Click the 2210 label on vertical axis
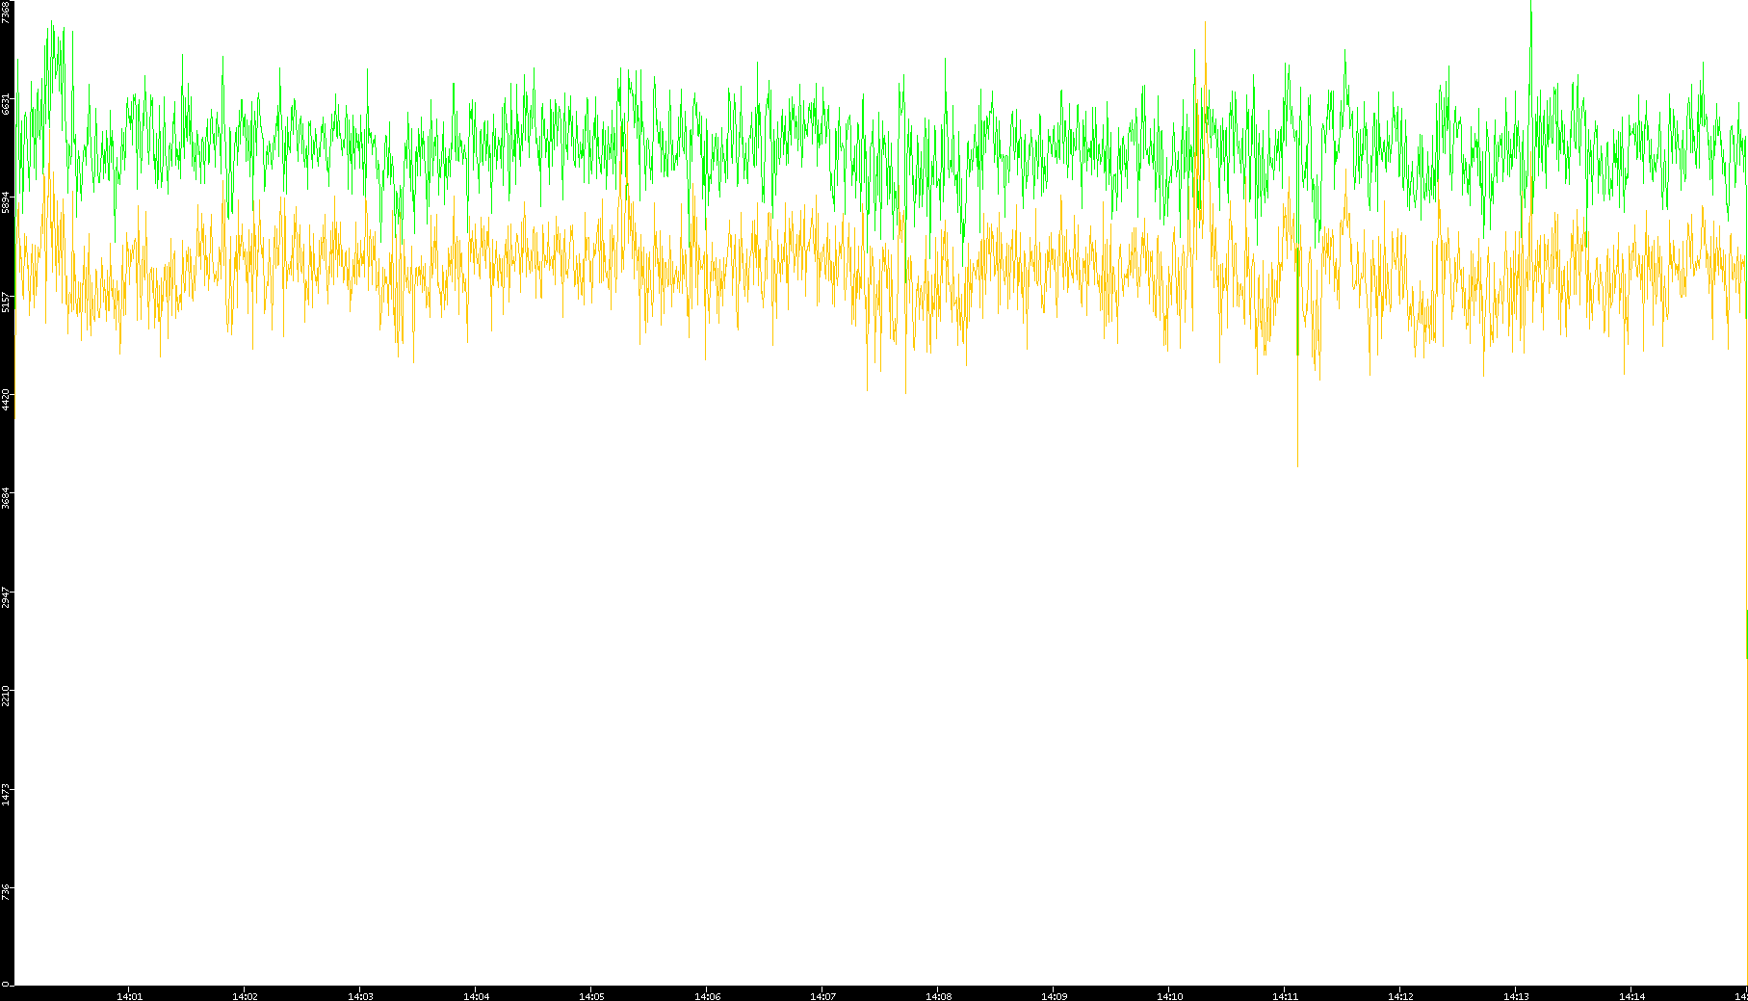The width and height of the screenshot is (1748, 1001). pos(7,696)
